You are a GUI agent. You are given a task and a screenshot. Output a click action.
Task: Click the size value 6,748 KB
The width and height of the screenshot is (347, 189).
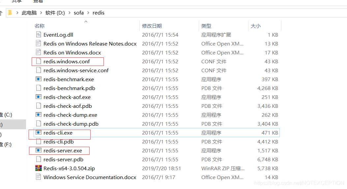coord(268,160)
